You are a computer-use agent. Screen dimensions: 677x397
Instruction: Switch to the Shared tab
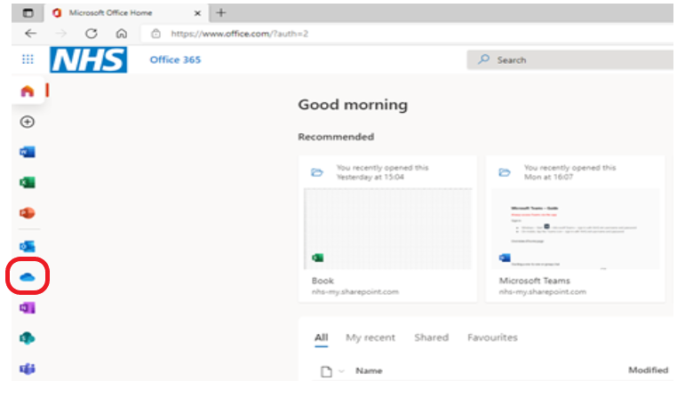point(431,337)
